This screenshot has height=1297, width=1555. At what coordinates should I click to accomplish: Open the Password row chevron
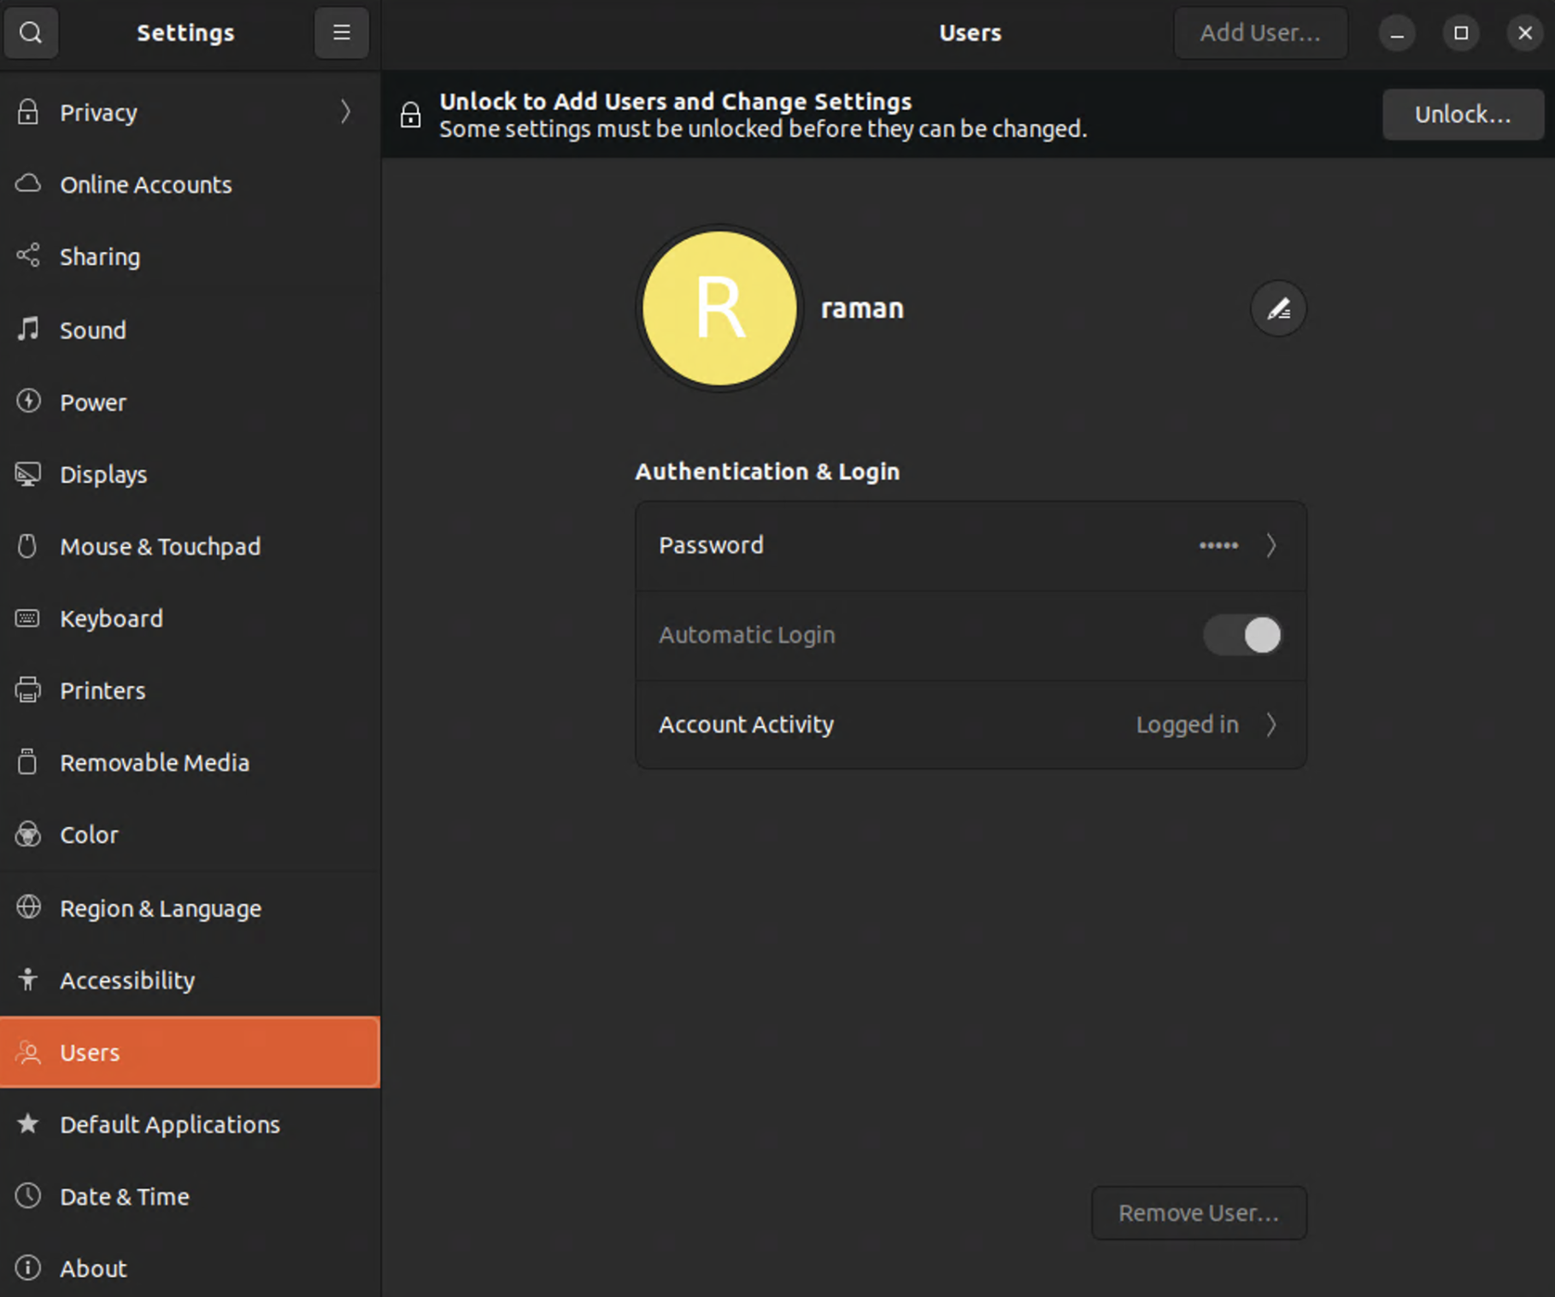click(1270, 545)
